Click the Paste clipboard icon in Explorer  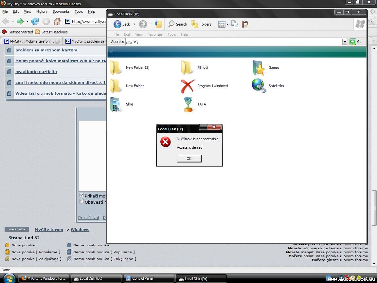pyautogui.click(x=245, y=24)
